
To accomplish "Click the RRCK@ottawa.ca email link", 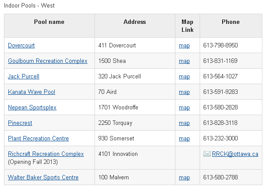I will pyautogui.click(x=235, y=154).
